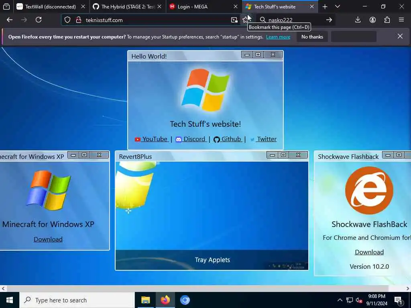Open the Firefox account menu
Image resolution: width=411 pixels, height=308 pixels.
[x=372, y=20]
